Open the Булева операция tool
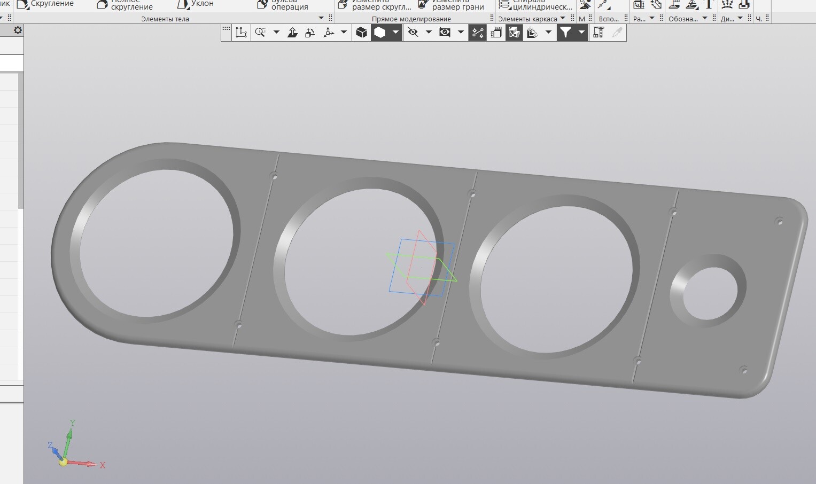The image size is (816, 484). point(283,5)
